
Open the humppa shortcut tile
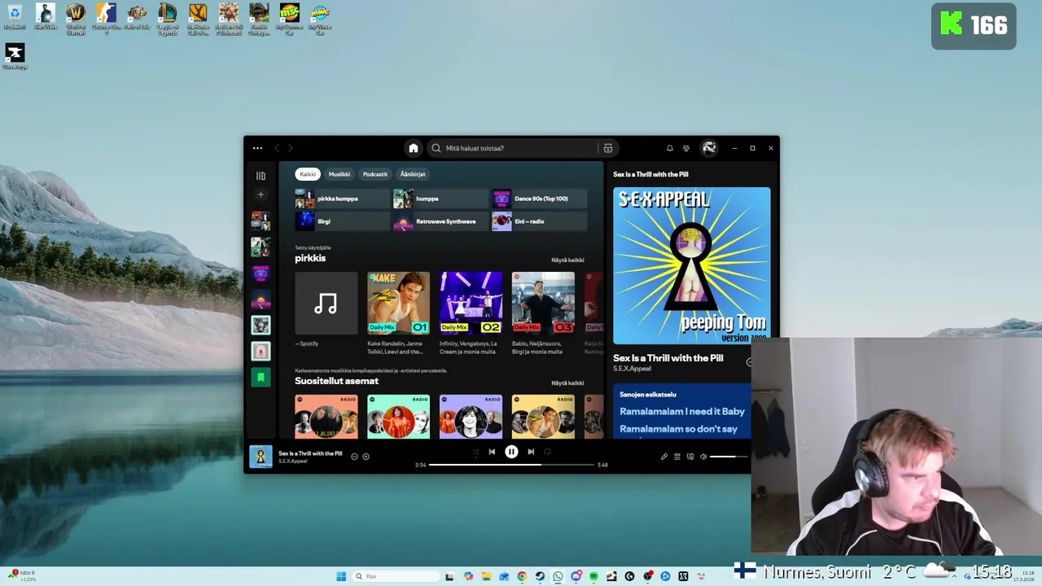coord(440,199)
